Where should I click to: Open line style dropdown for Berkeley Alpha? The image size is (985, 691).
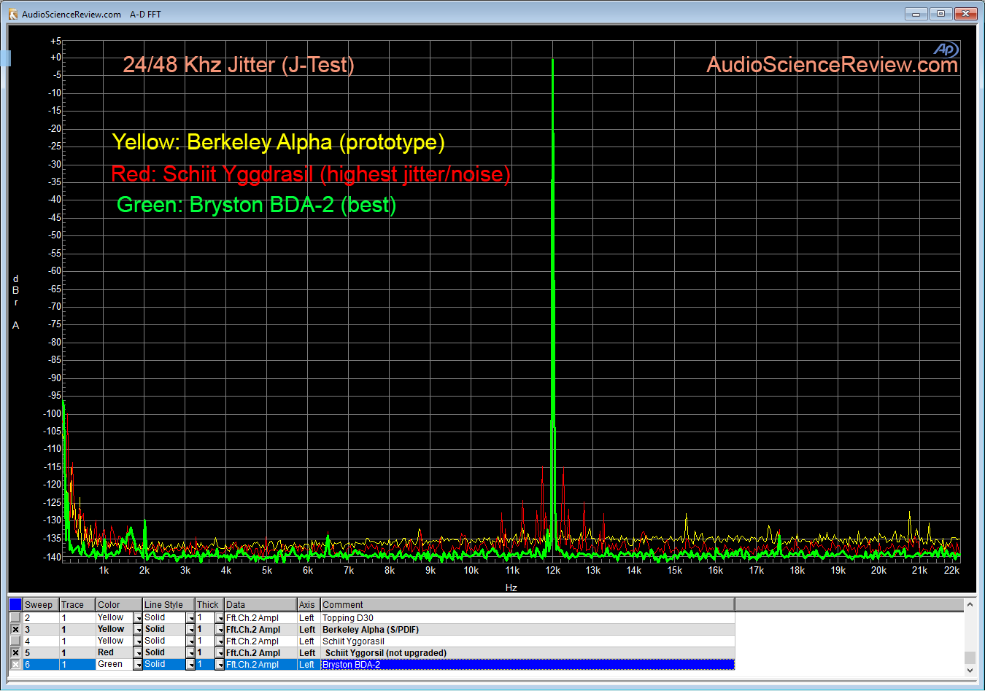click(190, 630)
